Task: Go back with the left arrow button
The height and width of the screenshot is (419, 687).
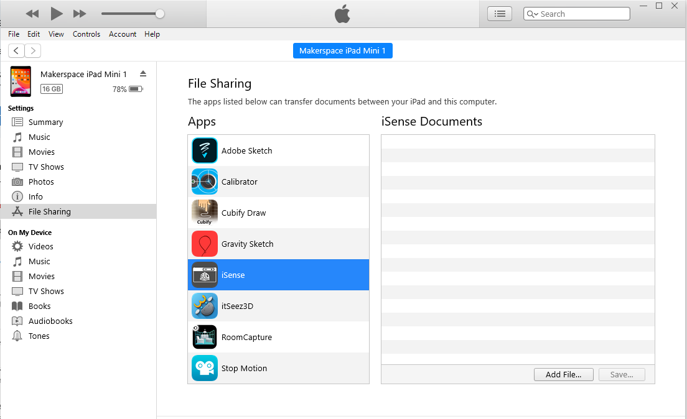Action: click(x=16, y=51)
